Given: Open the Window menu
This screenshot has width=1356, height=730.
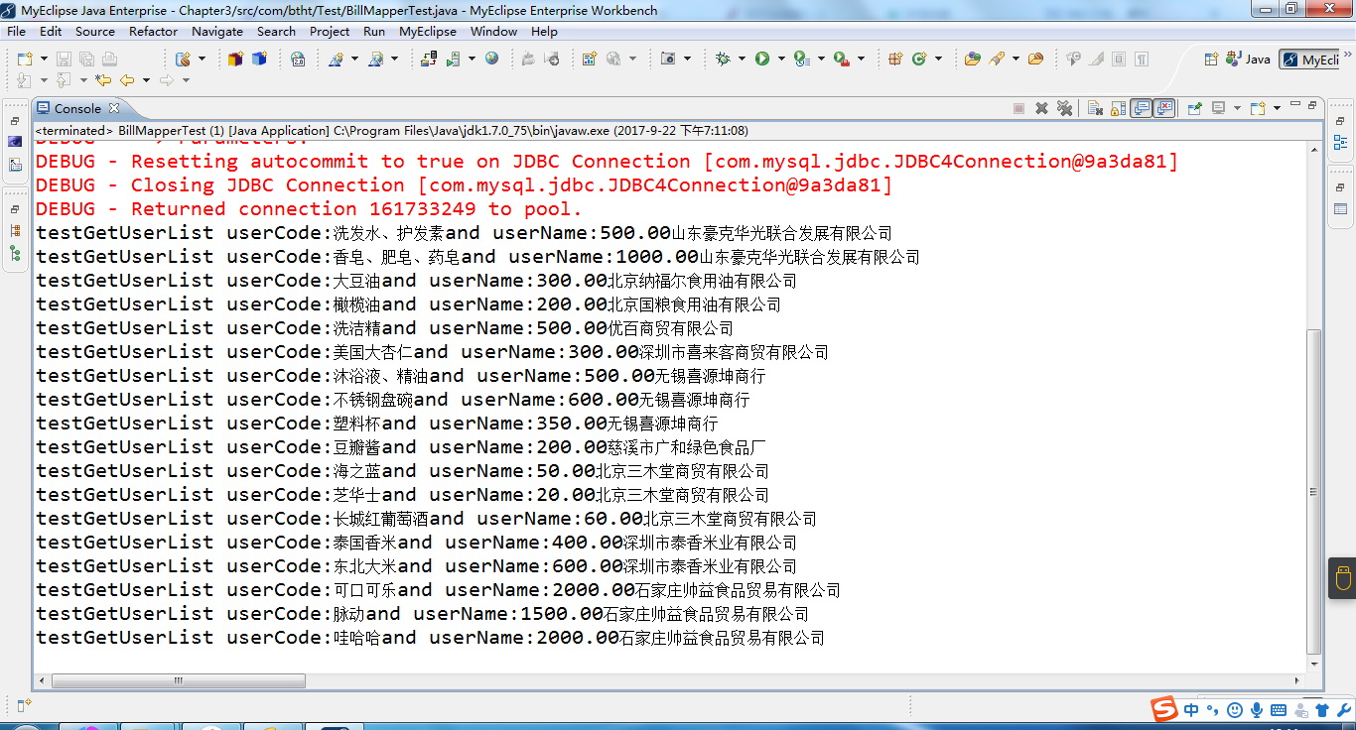Looking at the screenshot, I should point(493,31).
